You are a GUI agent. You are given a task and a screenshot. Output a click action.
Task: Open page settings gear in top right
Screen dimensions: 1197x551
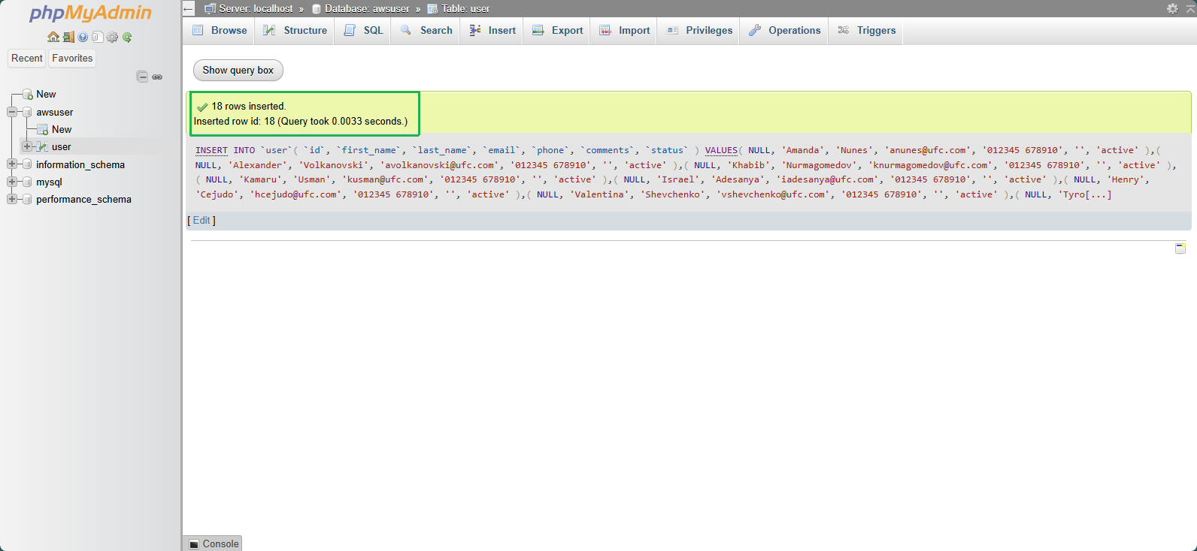pyautogui.click(x=1172, y=8)
